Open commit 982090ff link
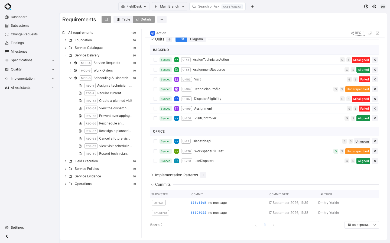The image size is (390, 243). 198,213
